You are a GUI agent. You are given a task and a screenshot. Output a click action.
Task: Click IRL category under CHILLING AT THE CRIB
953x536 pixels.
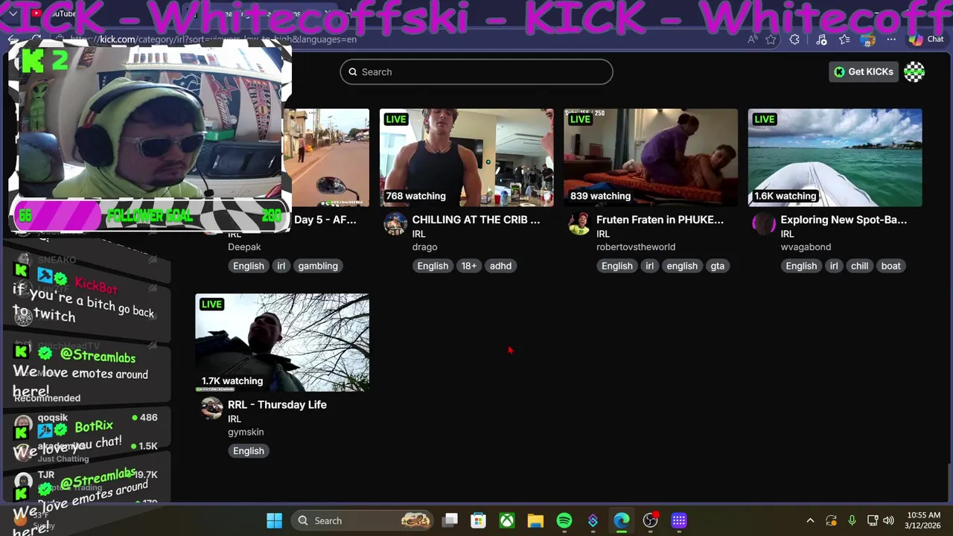418,234
